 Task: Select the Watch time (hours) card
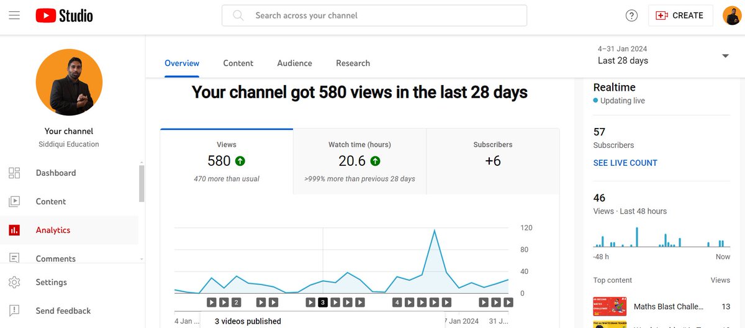[x=359, y=162]
